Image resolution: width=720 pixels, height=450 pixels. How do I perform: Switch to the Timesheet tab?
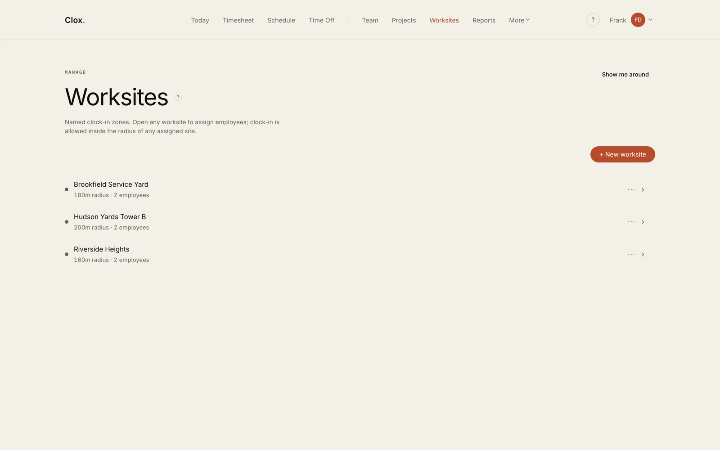(x=238, y=20)
